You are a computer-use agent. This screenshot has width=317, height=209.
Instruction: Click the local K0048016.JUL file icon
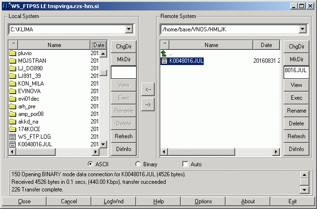point(13,144)
